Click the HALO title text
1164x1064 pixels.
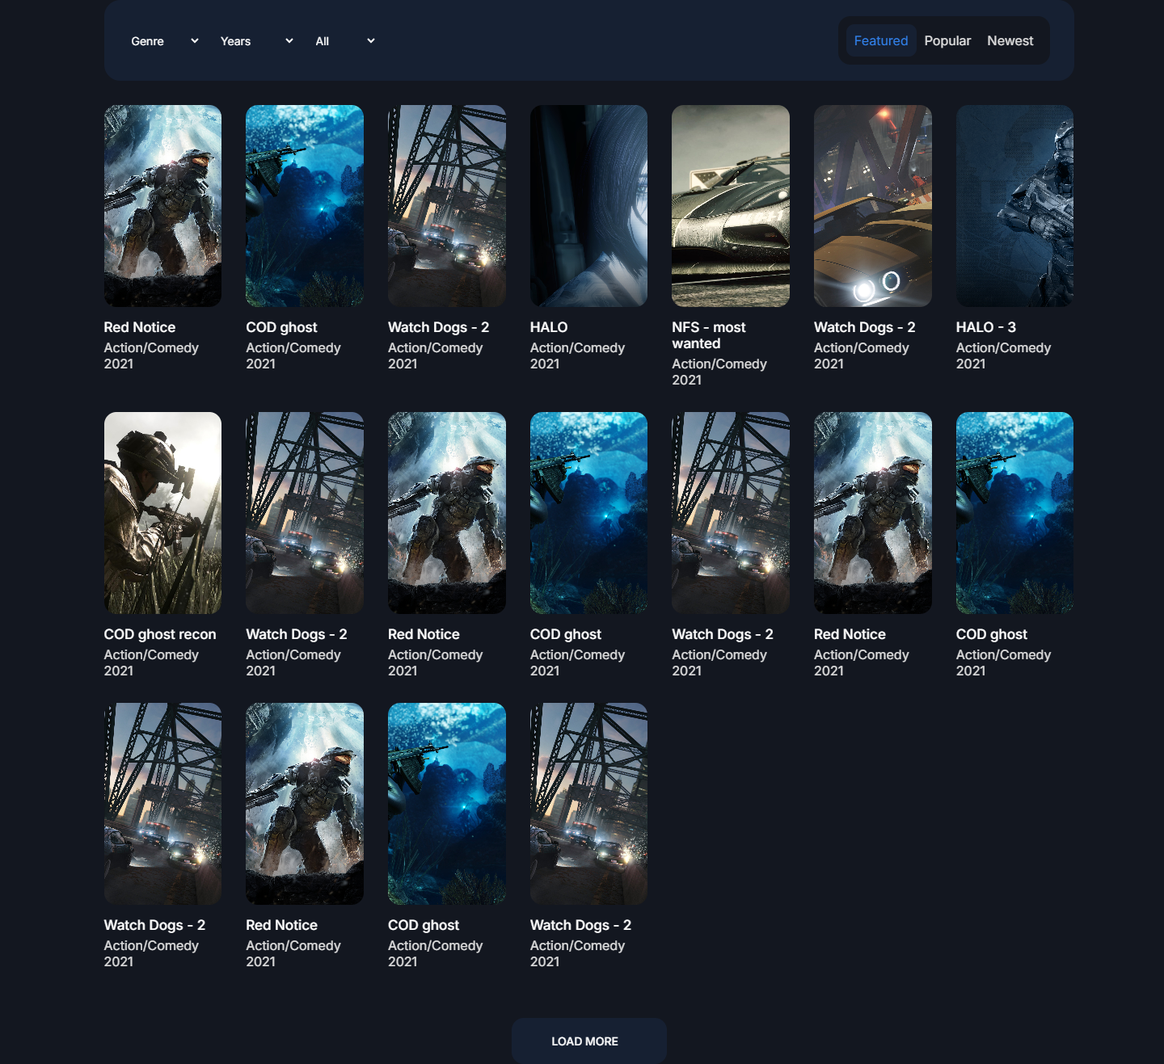coord(549,327)
